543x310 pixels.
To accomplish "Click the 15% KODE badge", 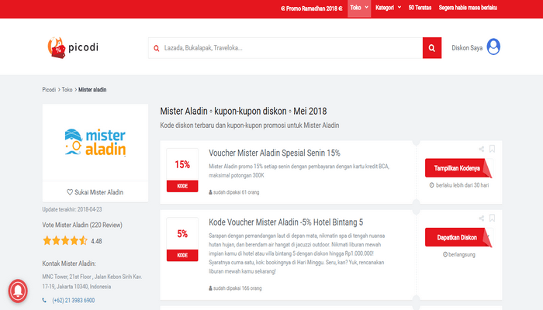I will click(182, 170).
